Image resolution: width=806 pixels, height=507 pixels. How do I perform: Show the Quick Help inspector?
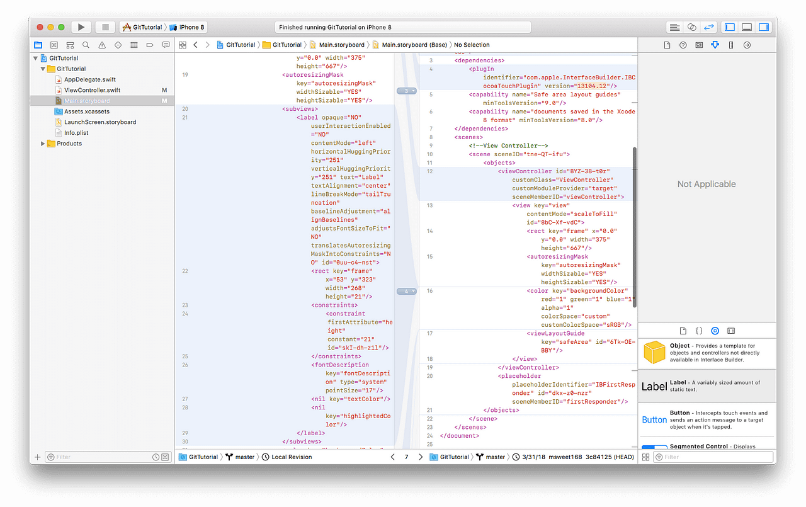(683, 45)
